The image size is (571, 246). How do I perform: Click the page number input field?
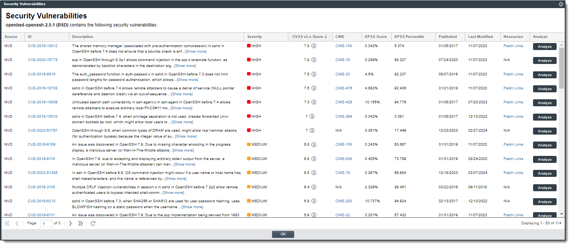tap(46, 224)
